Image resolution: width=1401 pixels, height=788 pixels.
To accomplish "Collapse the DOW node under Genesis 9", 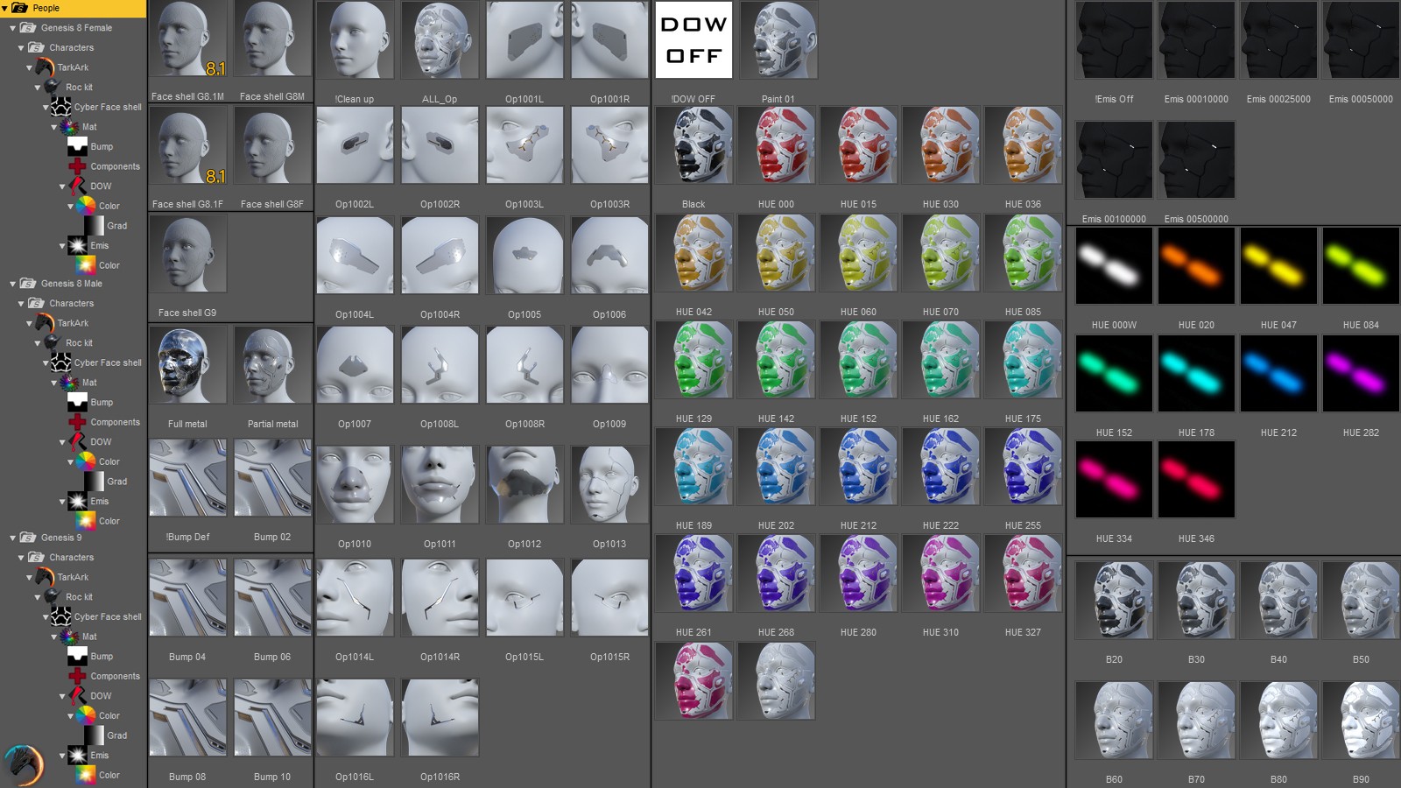I will pyautogui.click(x=62, y=696).
